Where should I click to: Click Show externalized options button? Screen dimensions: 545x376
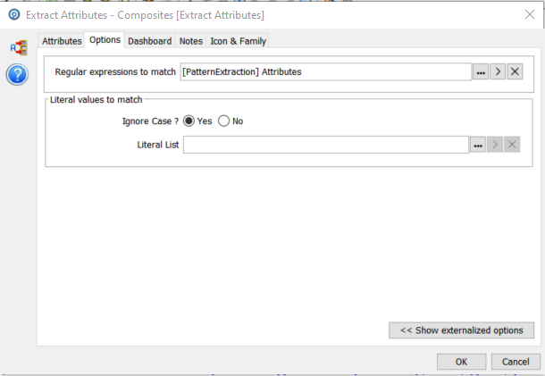[461, 330]
